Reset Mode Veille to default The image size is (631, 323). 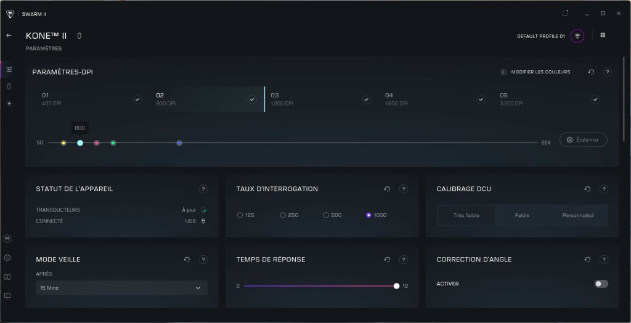pos(187,260)
